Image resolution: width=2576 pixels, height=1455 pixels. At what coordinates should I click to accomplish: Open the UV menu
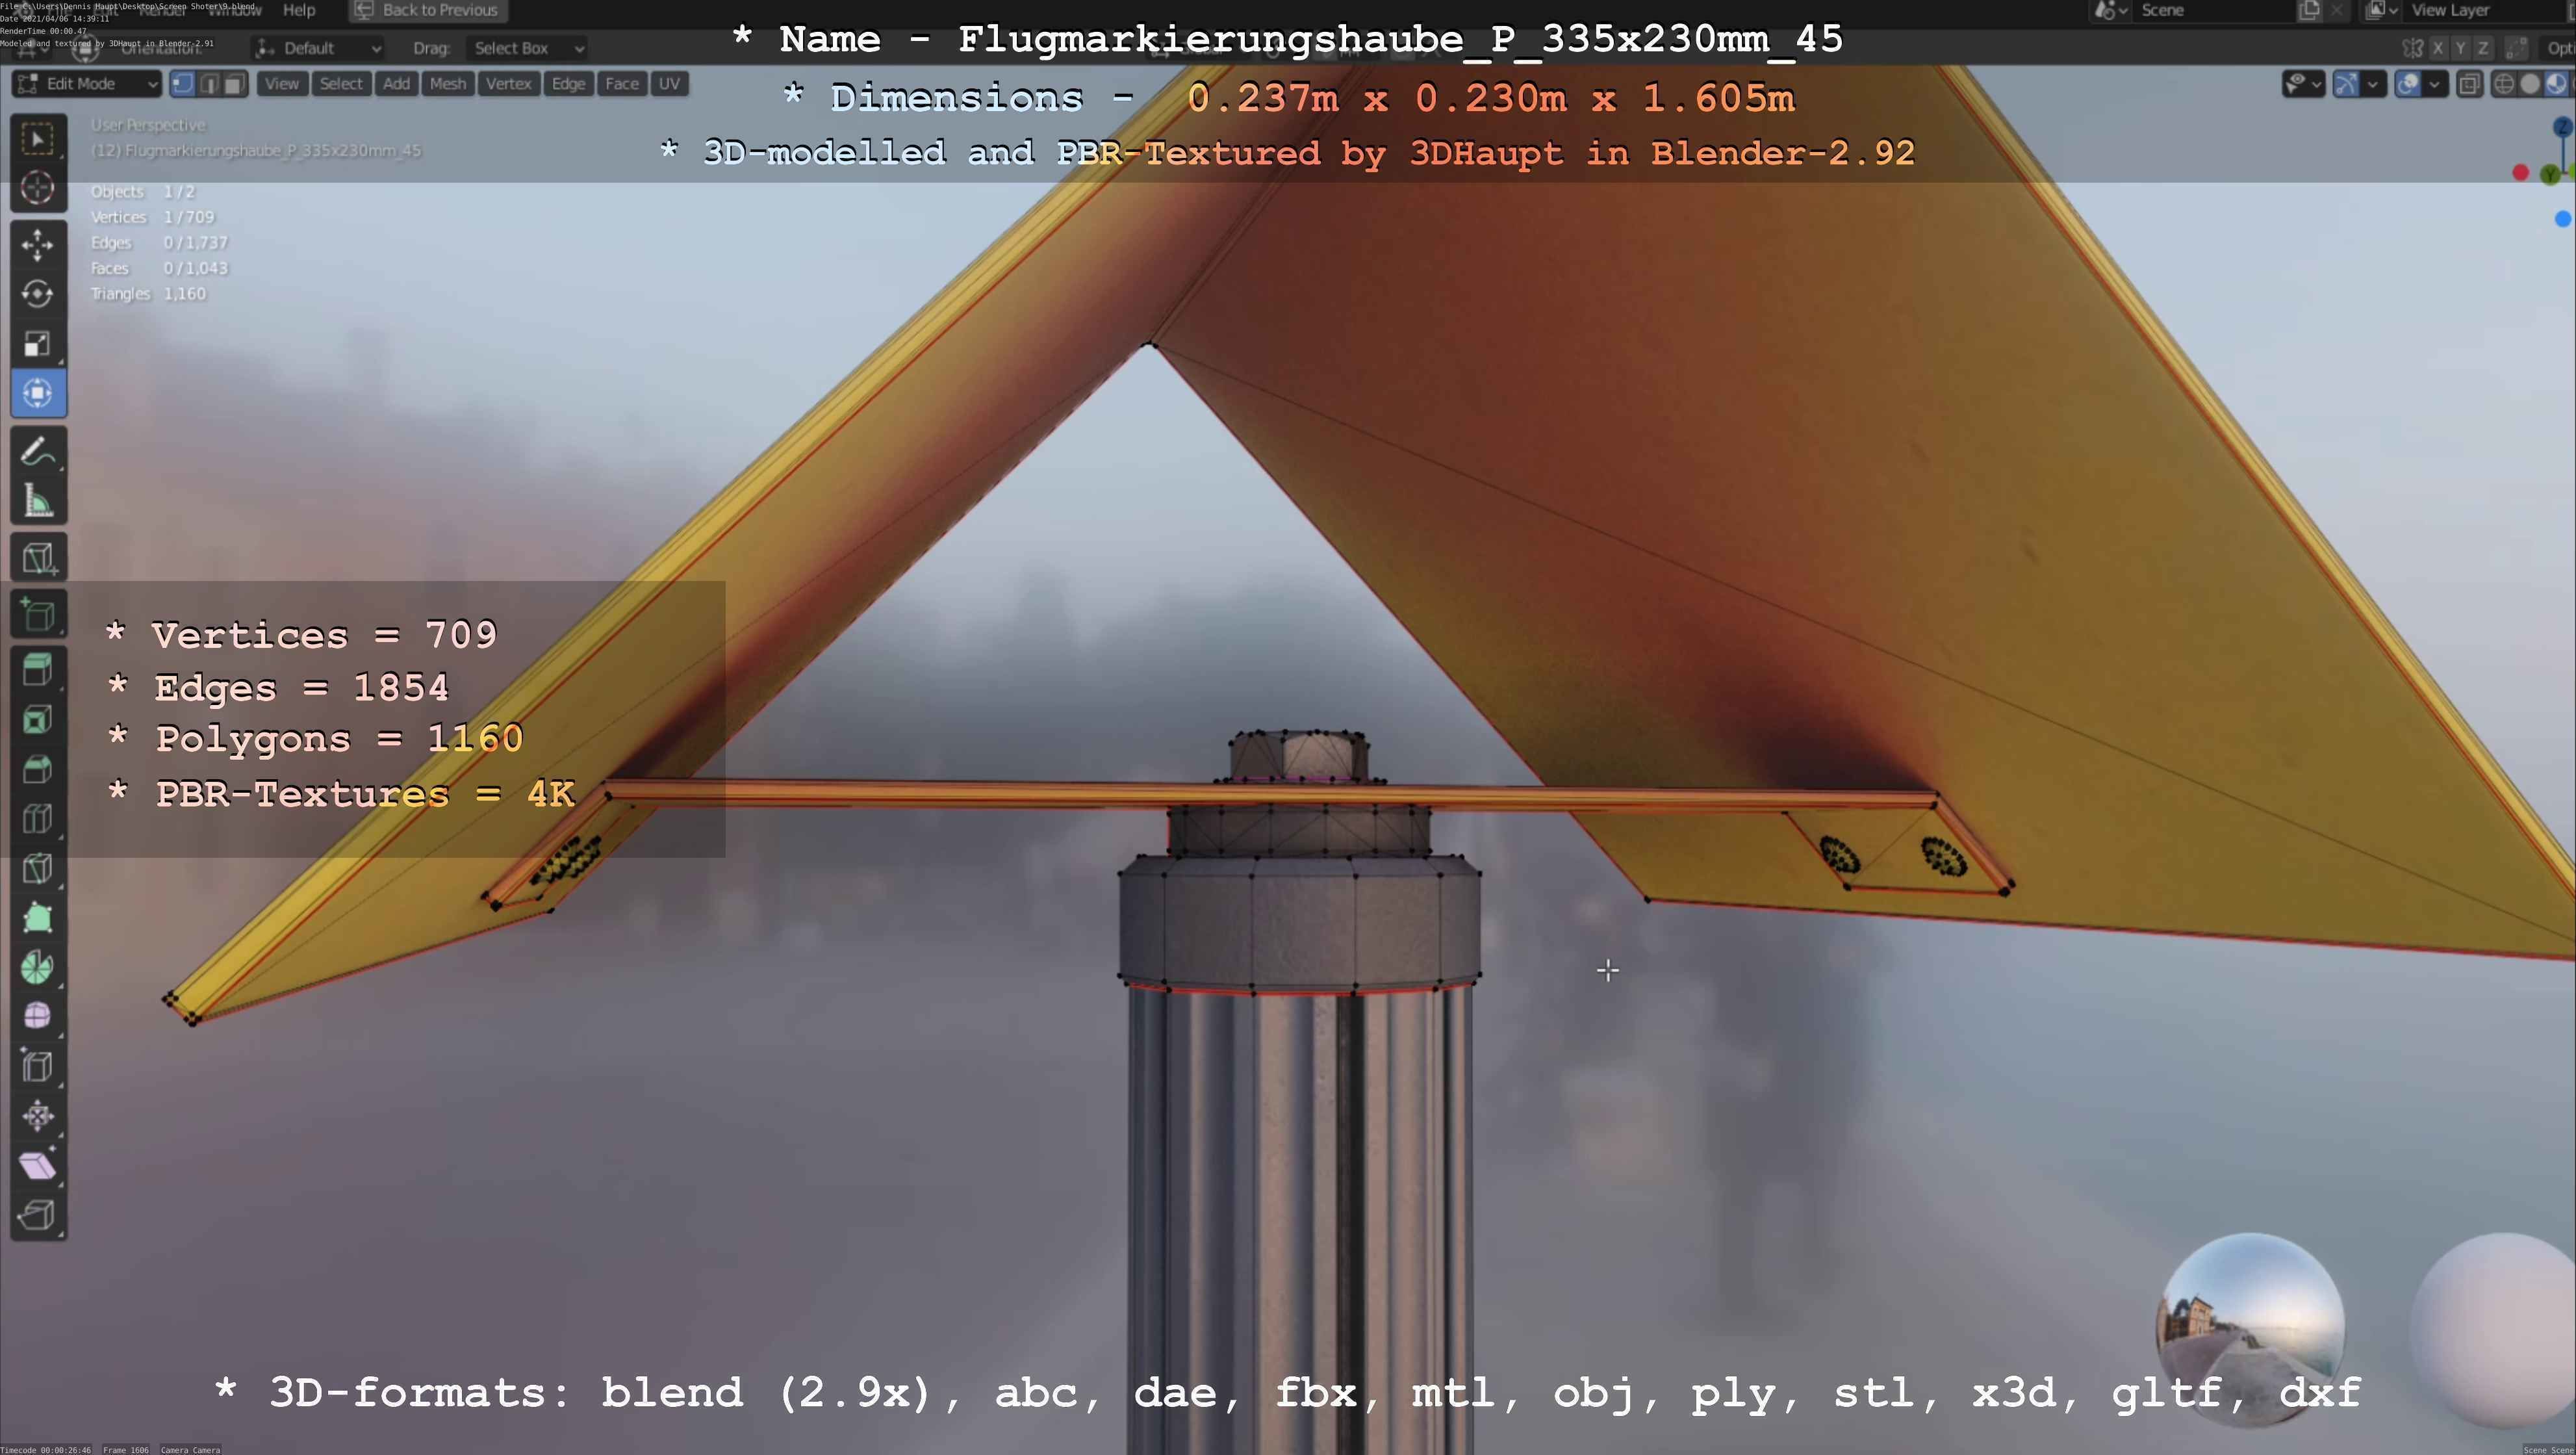tap(669, 84)
